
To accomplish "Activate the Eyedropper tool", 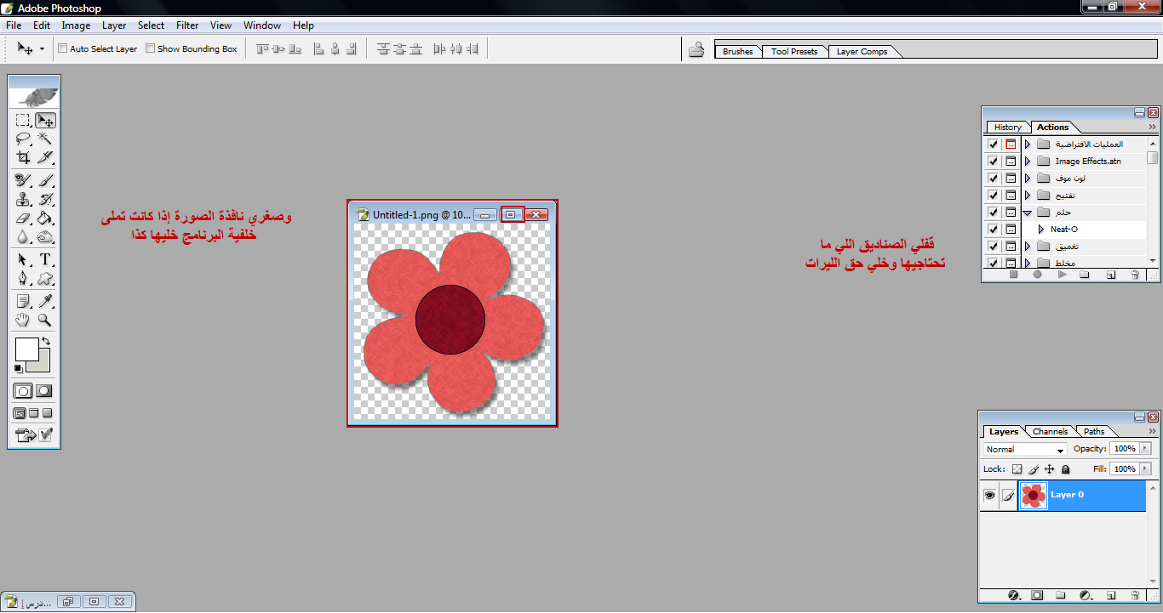I will click(x=45, y=301).
